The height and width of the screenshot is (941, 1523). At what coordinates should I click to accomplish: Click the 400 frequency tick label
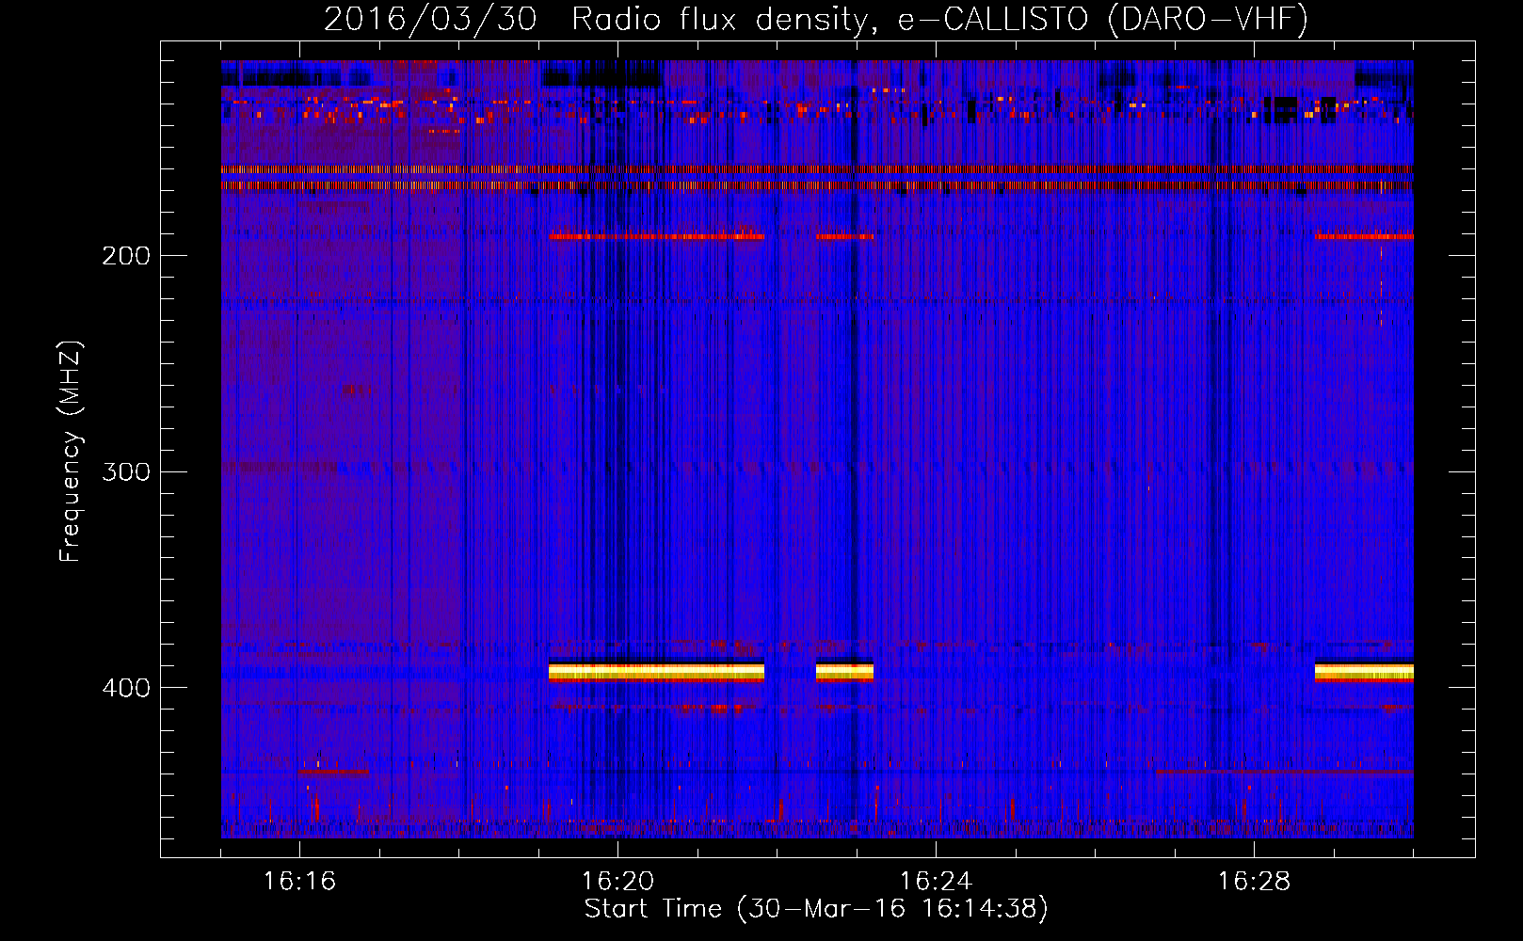point(126,688)
